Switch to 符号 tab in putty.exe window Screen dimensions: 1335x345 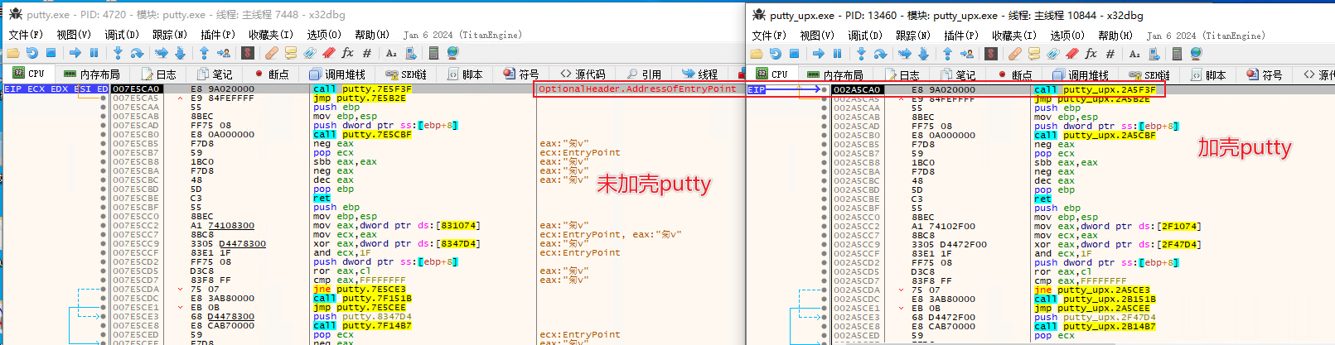(521, 74)
